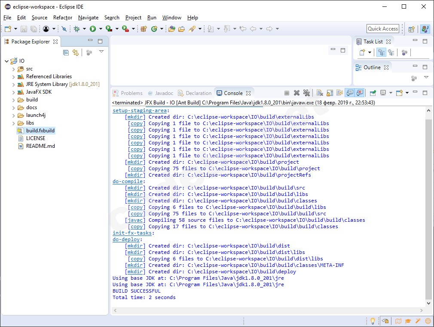Collapse the IO project tree node
The image size is (434, 327).
[6, 61]
